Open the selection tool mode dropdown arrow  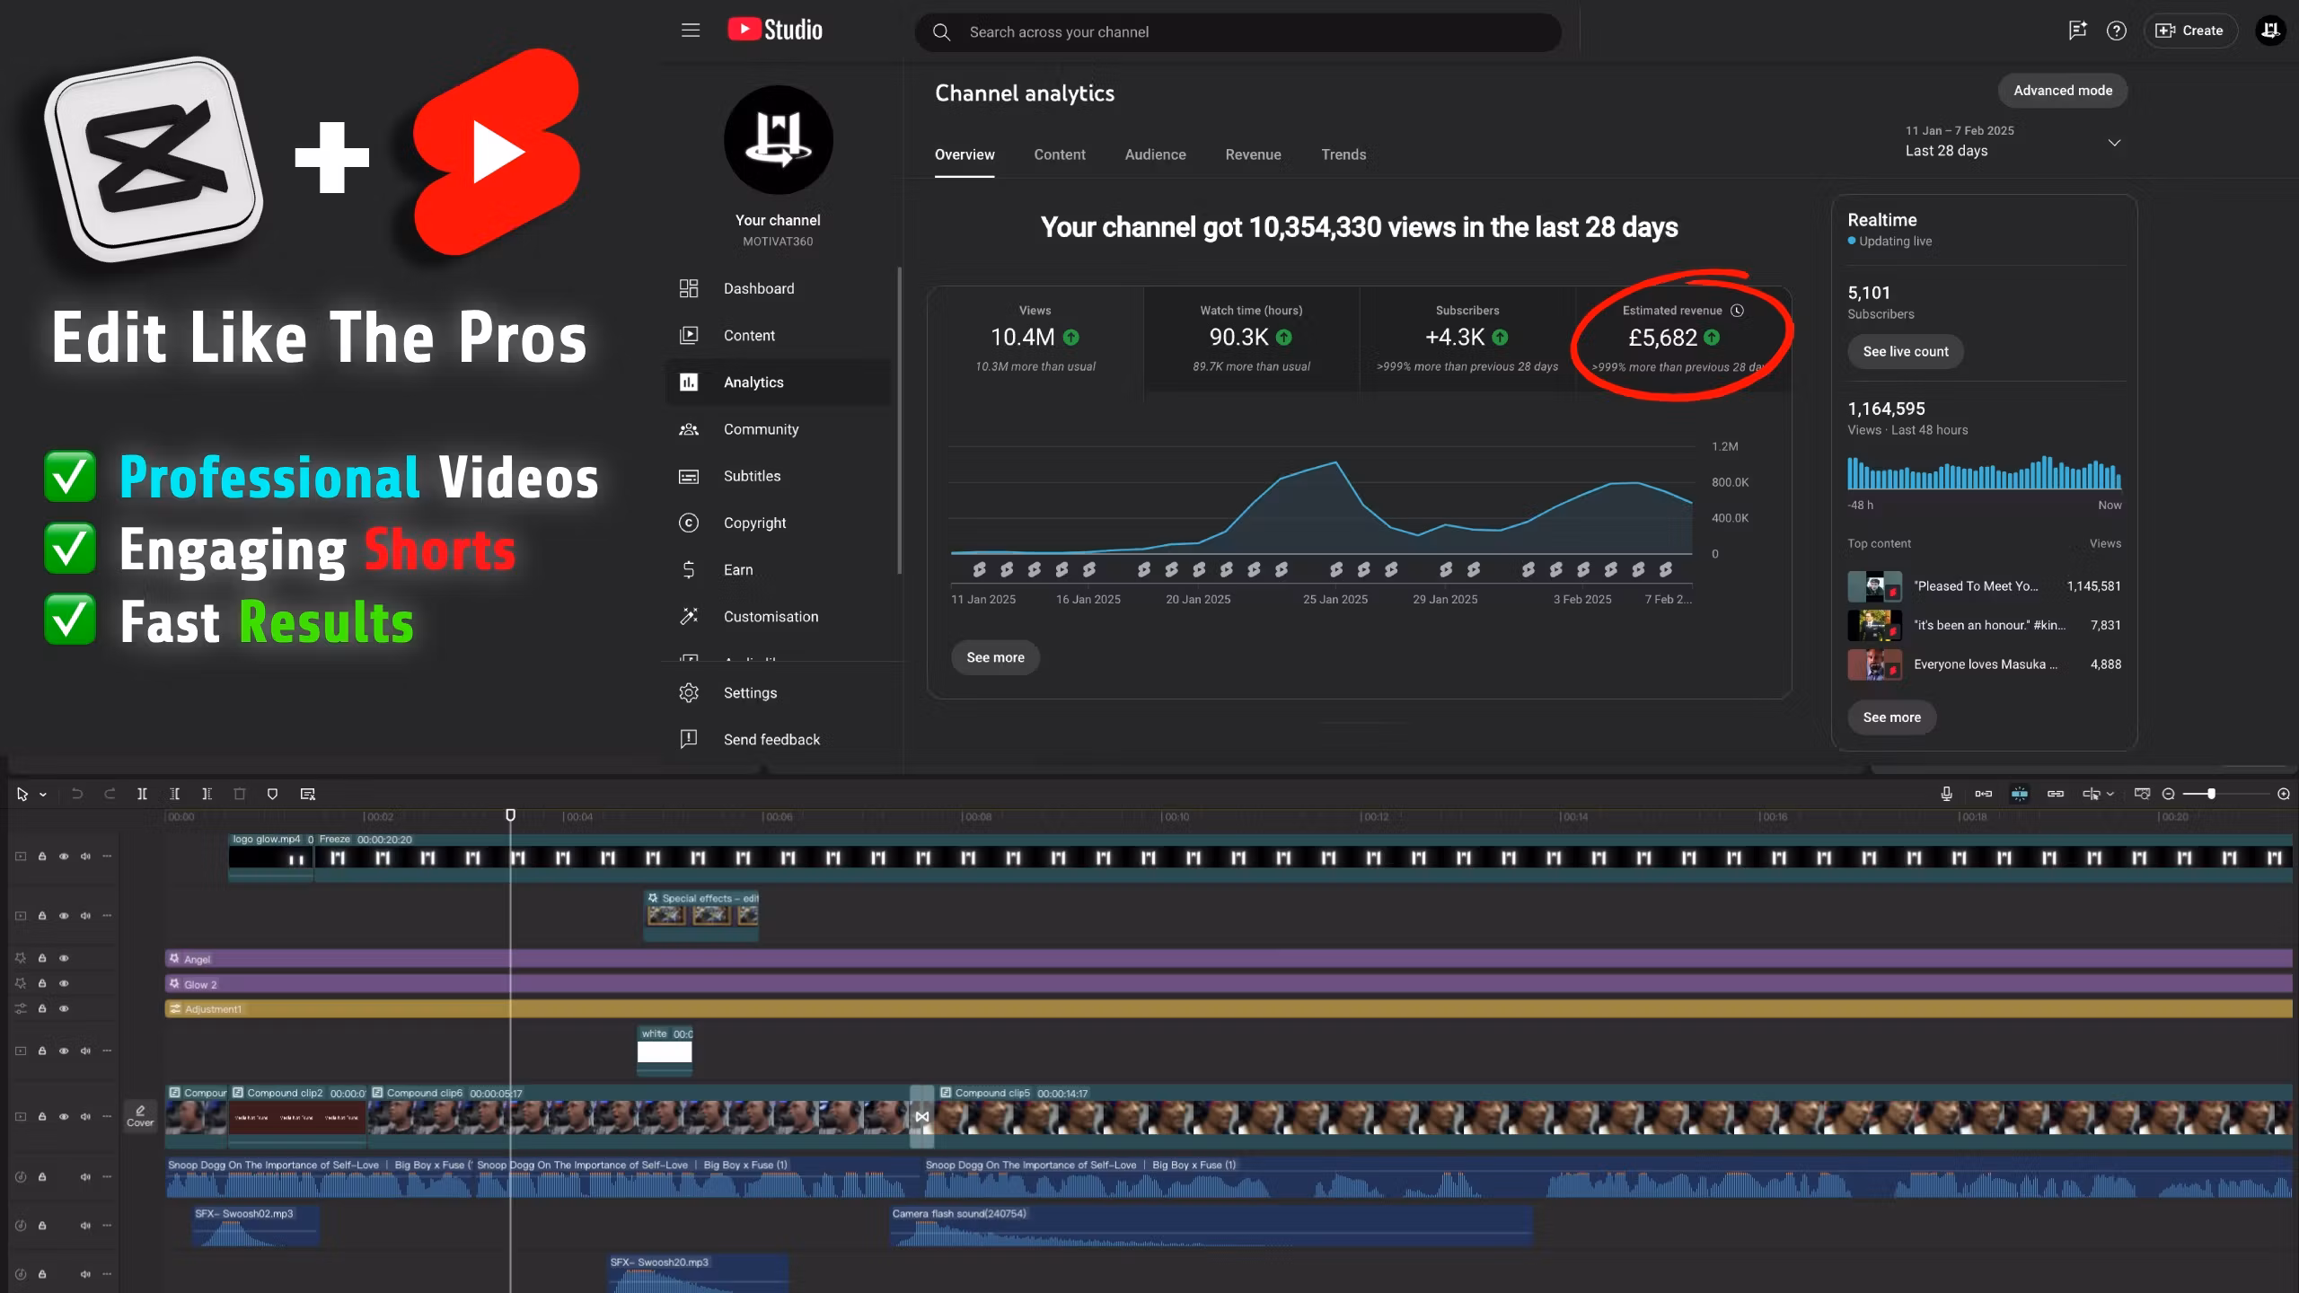(x=43, y=795)
